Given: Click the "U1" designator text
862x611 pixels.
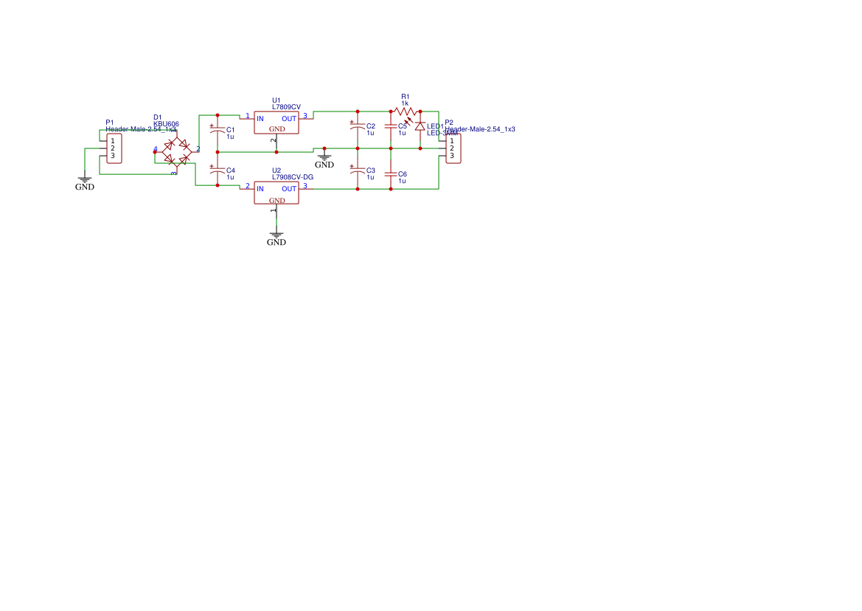Looking at the screenshot, I should (x=276, y=100).
